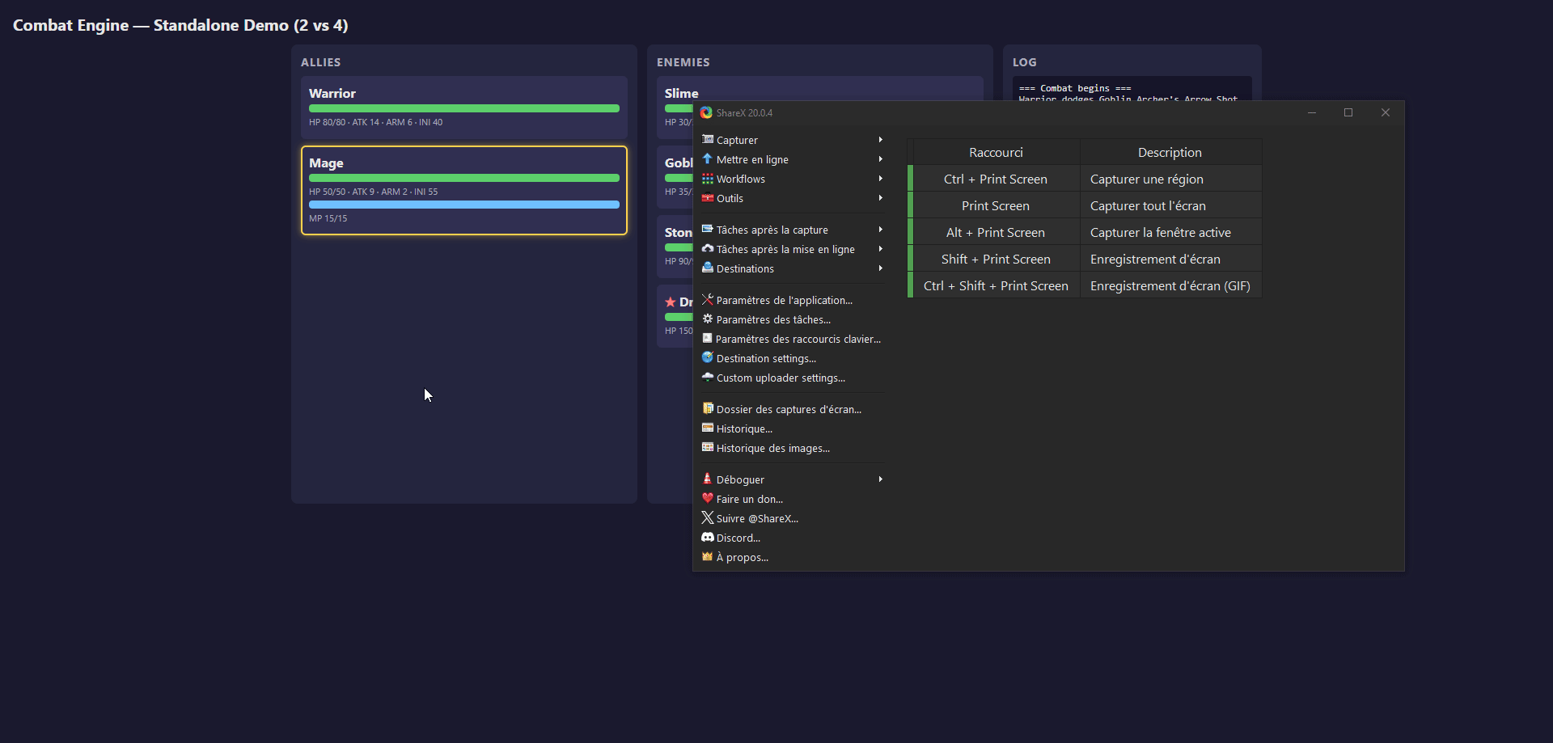Click the Mettre en ligne upload icon
The width and height of the screenshot is (1553, 743).
[708, 159]
